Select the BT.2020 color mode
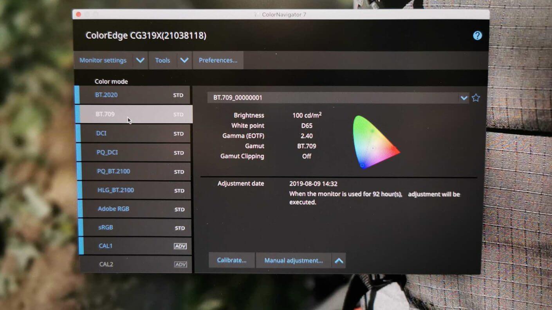The width and height of the screenshot is (552, 310). coord(132,95)
